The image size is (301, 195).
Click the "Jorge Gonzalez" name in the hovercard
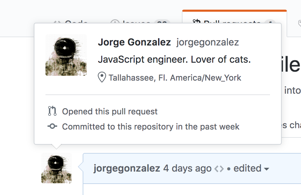[x=134, y=42]
